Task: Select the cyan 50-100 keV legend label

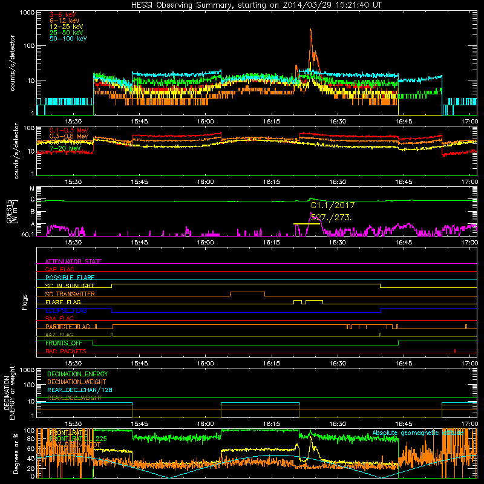Action: (68, 39)
